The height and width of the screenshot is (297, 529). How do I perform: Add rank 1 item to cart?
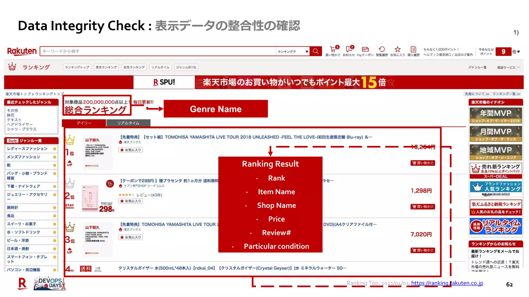[423, 163]
